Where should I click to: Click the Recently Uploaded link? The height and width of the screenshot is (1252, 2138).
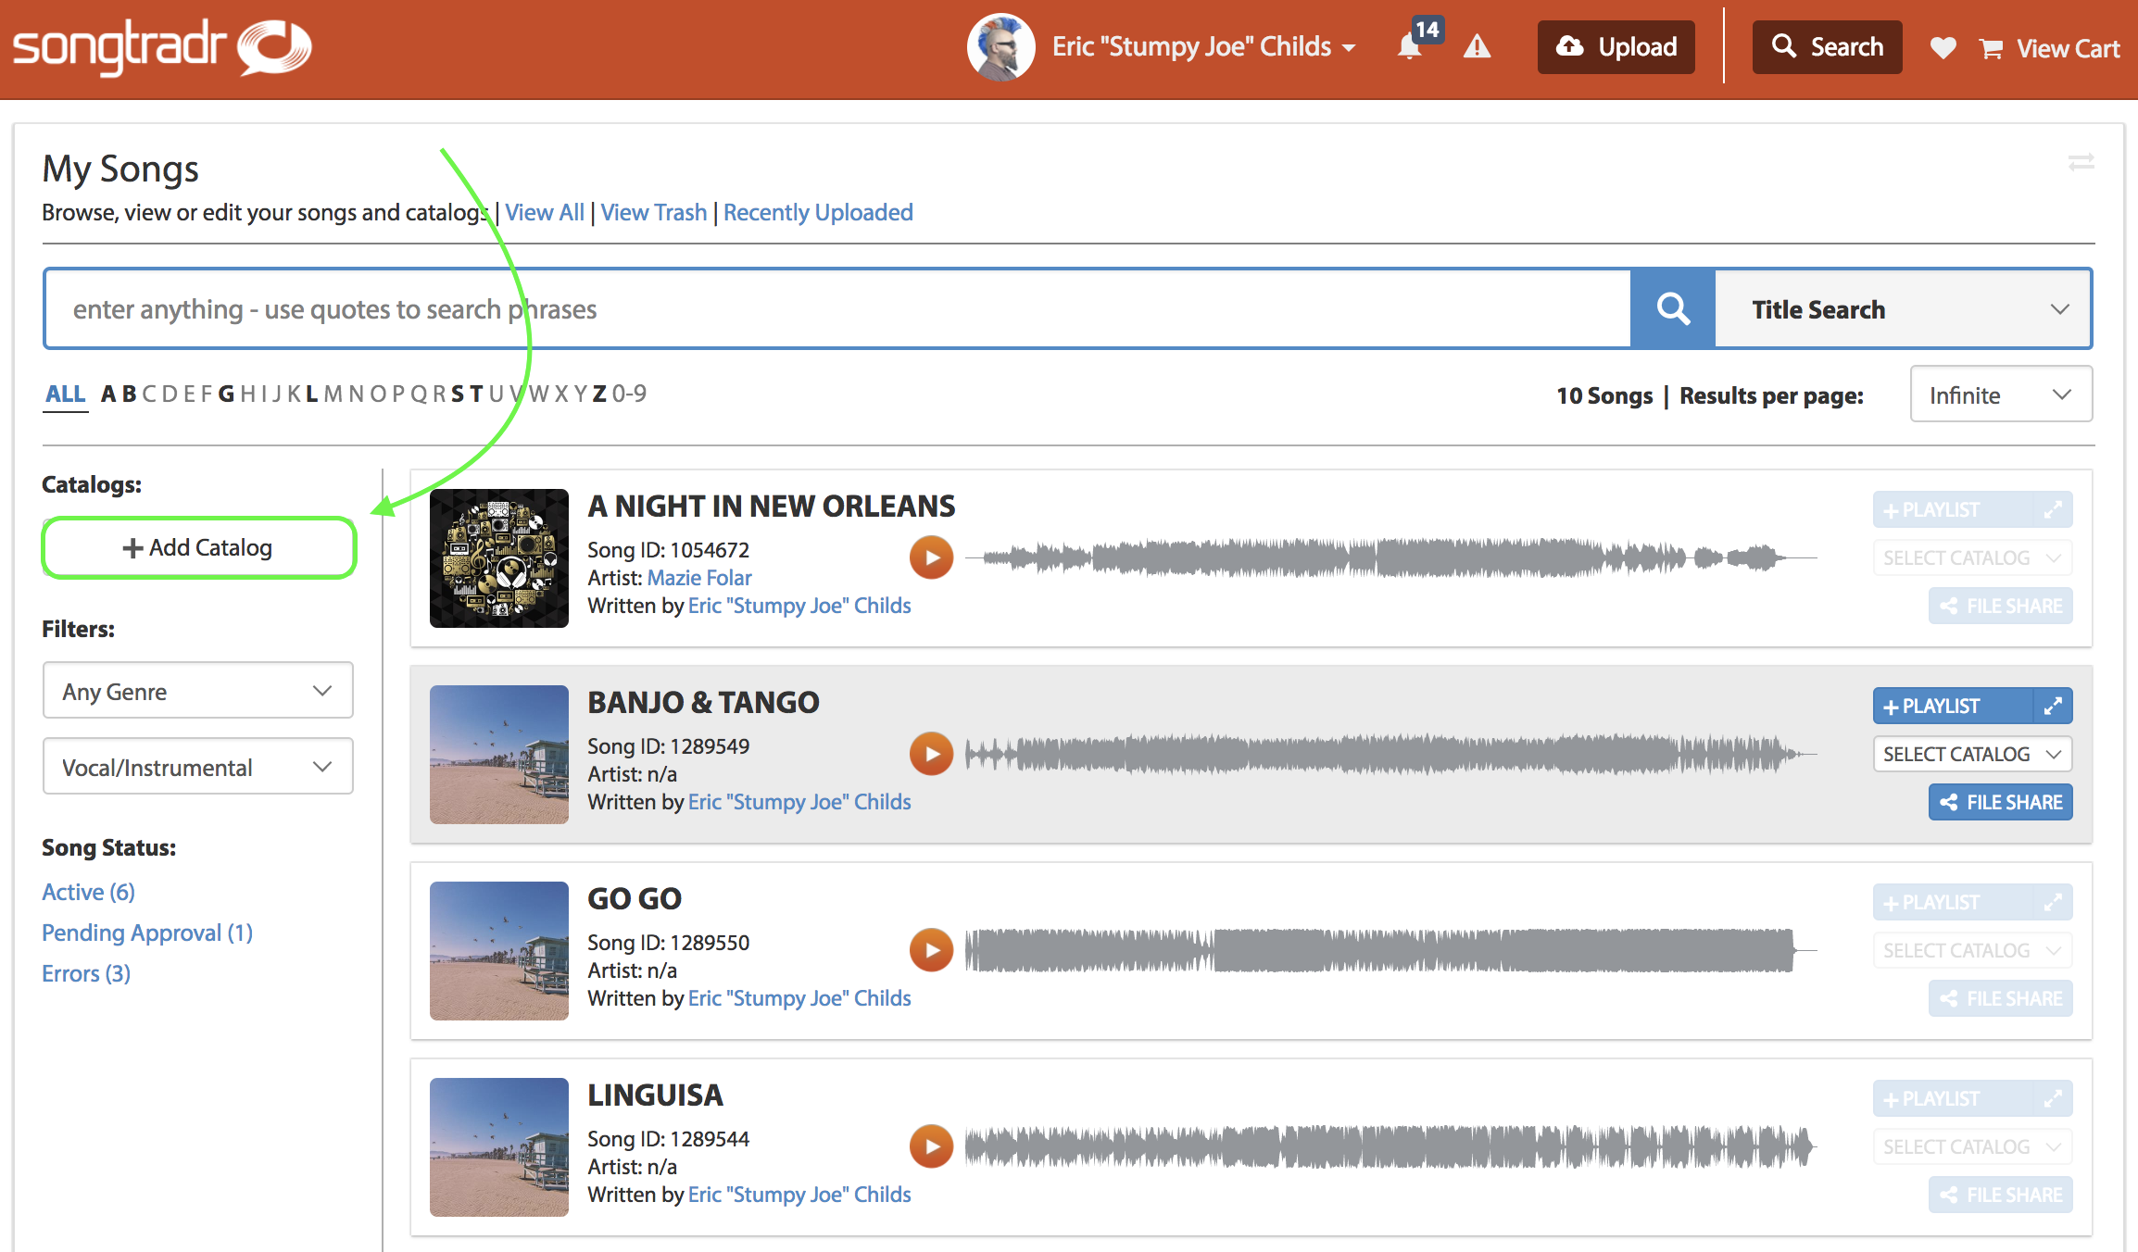(x=818, y=212)
